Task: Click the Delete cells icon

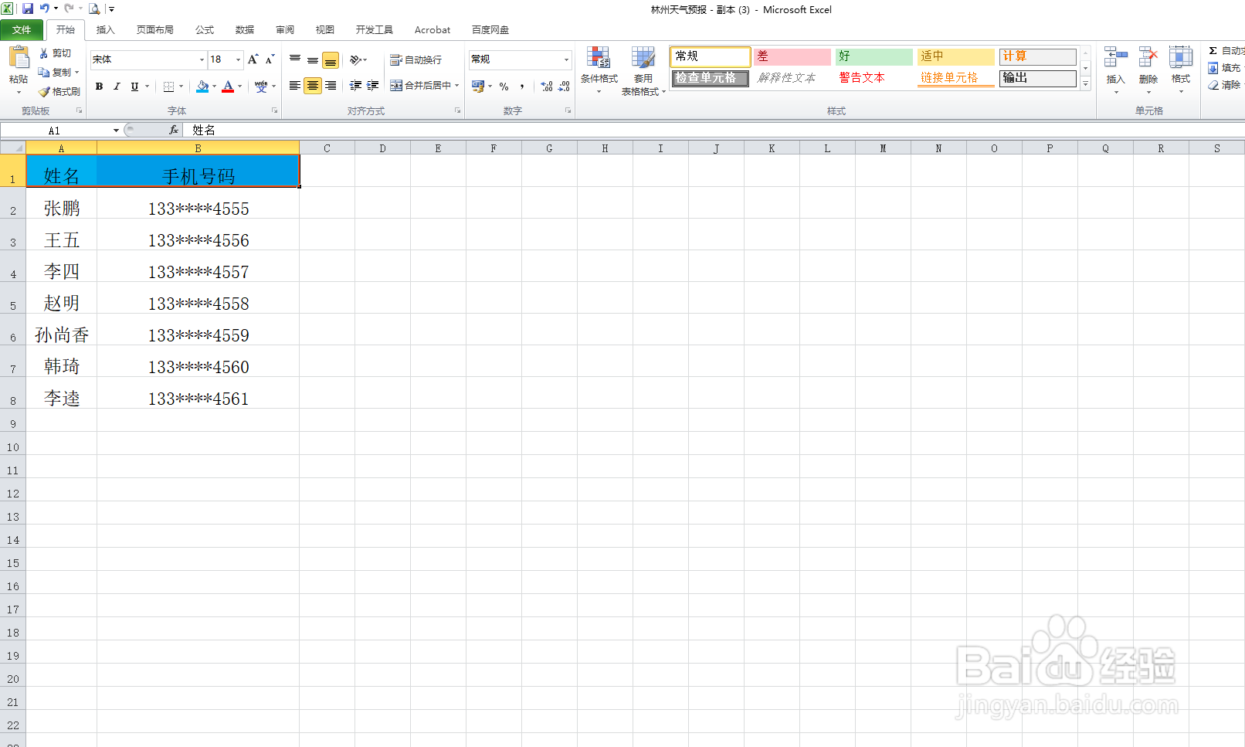Action: [1148, 58]
